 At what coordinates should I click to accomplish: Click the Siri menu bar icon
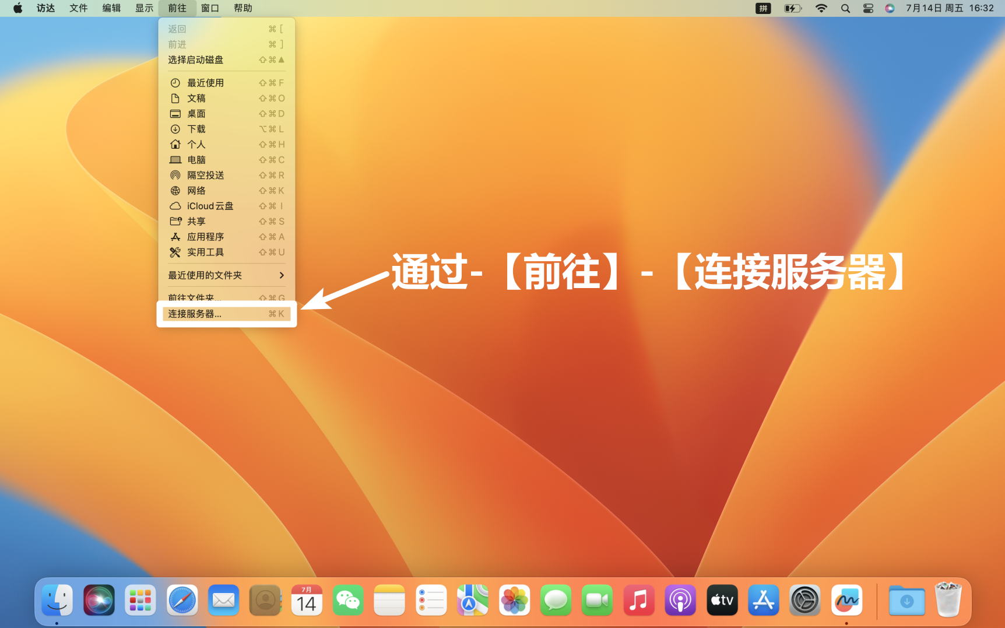(890, 8)
